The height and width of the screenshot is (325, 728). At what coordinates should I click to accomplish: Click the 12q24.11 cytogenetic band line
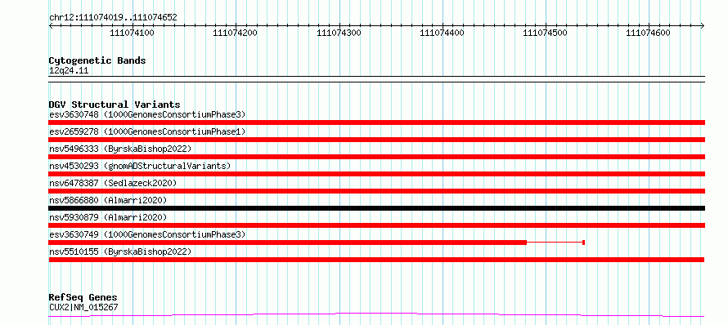[x=377, y=79]
